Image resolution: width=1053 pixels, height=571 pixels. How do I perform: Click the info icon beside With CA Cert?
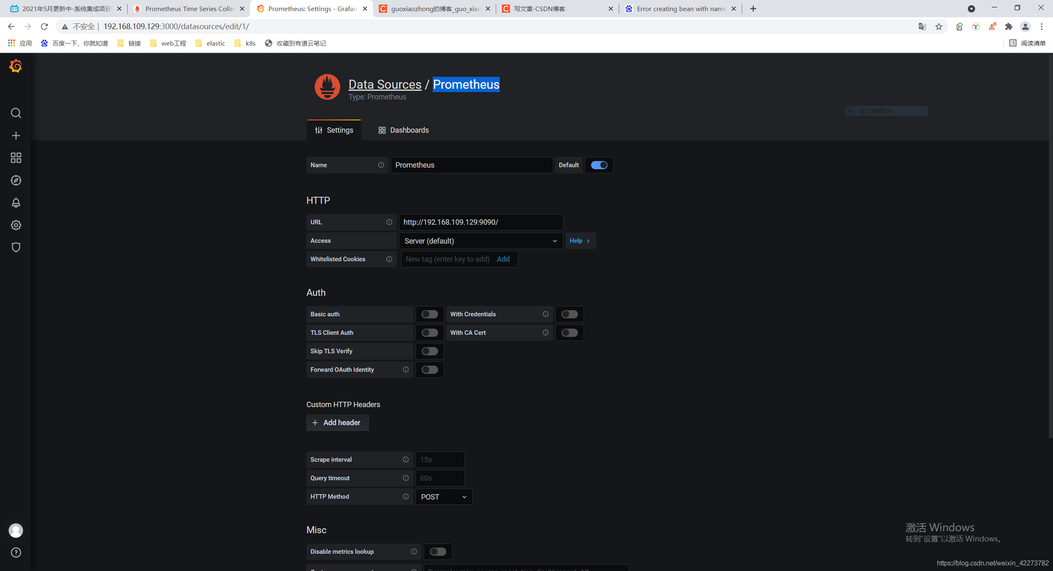click(x=545, y=333)
